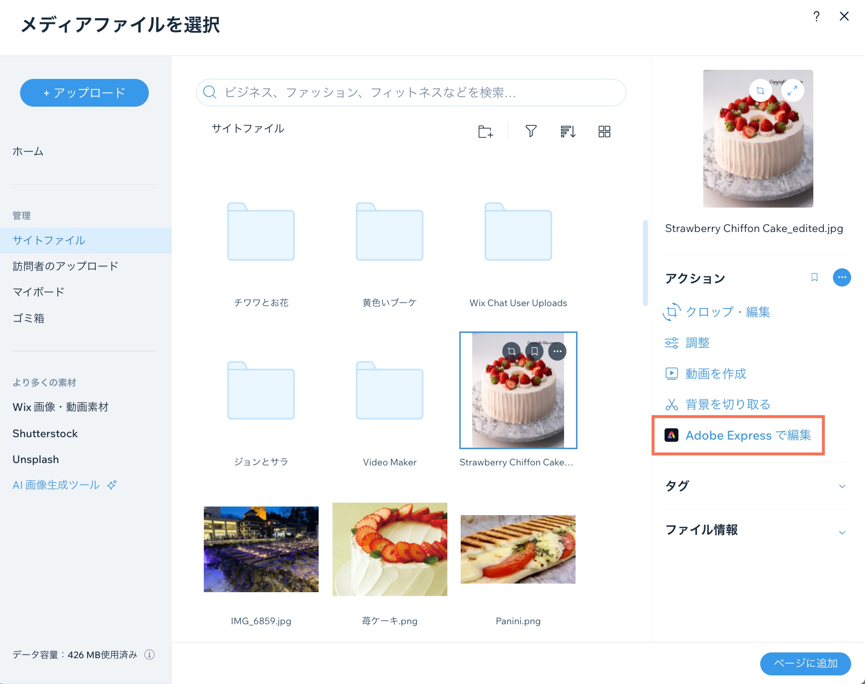Screen dimensions: 865x684
Task: Open Shutterstock media source
Action: pyautogui.click(x=45, y=434)
